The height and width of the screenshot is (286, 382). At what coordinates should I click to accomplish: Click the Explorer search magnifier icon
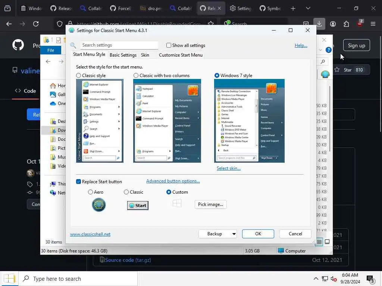[x=323, y=61]
